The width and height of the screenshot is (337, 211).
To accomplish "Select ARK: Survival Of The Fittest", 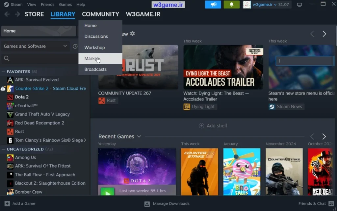I will pyautogui.click(x=43, y=166).
